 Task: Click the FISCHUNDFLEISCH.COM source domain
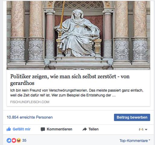(x=30, y=102)
